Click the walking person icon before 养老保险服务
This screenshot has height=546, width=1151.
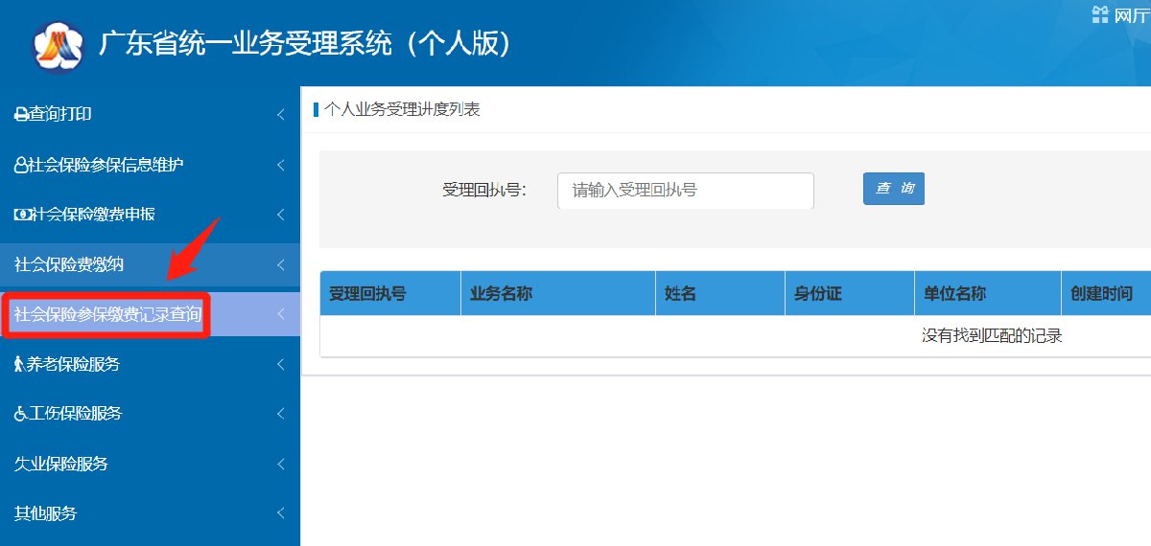tap(19, 364)
